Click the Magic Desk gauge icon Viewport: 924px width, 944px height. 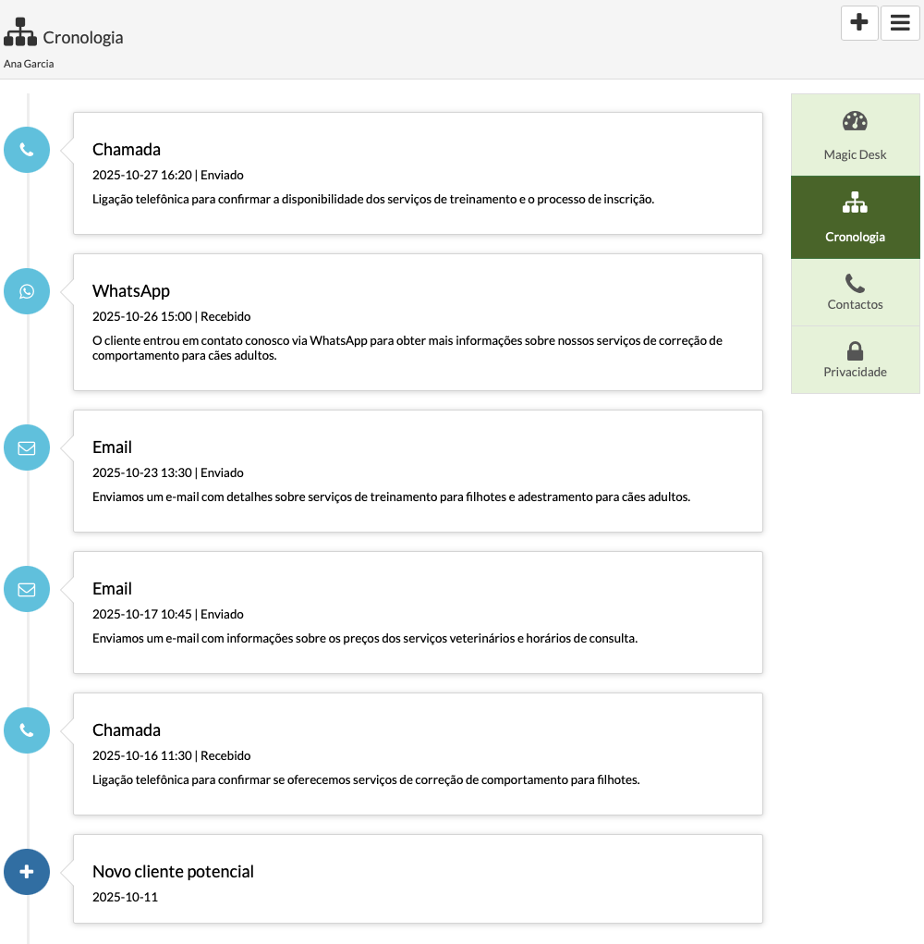[x=855, y=122]
